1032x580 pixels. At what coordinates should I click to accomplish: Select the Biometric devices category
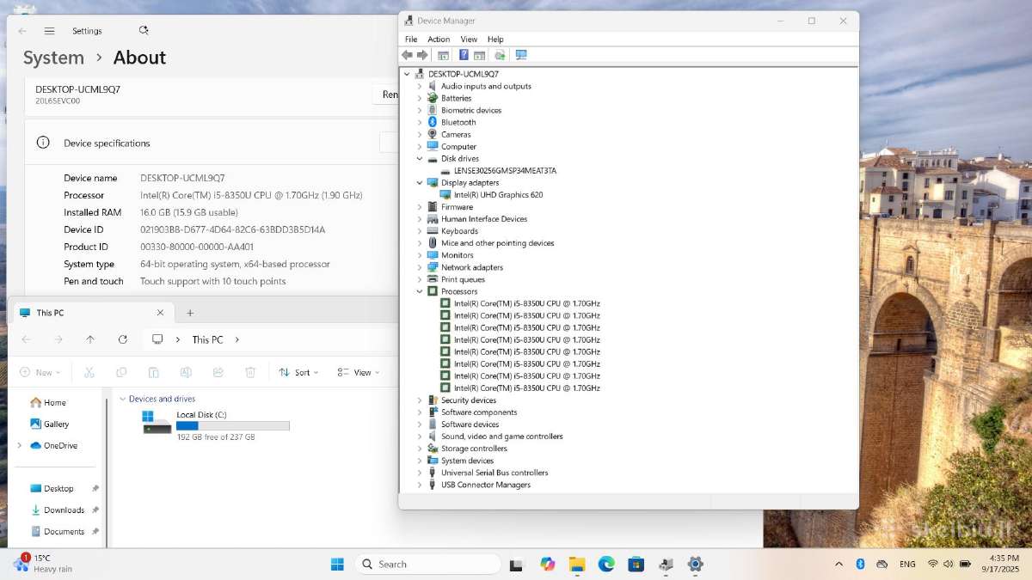(x=471, y=110)
